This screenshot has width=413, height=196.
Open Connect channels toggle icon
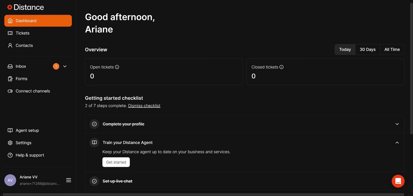click(x=10, y=91)
